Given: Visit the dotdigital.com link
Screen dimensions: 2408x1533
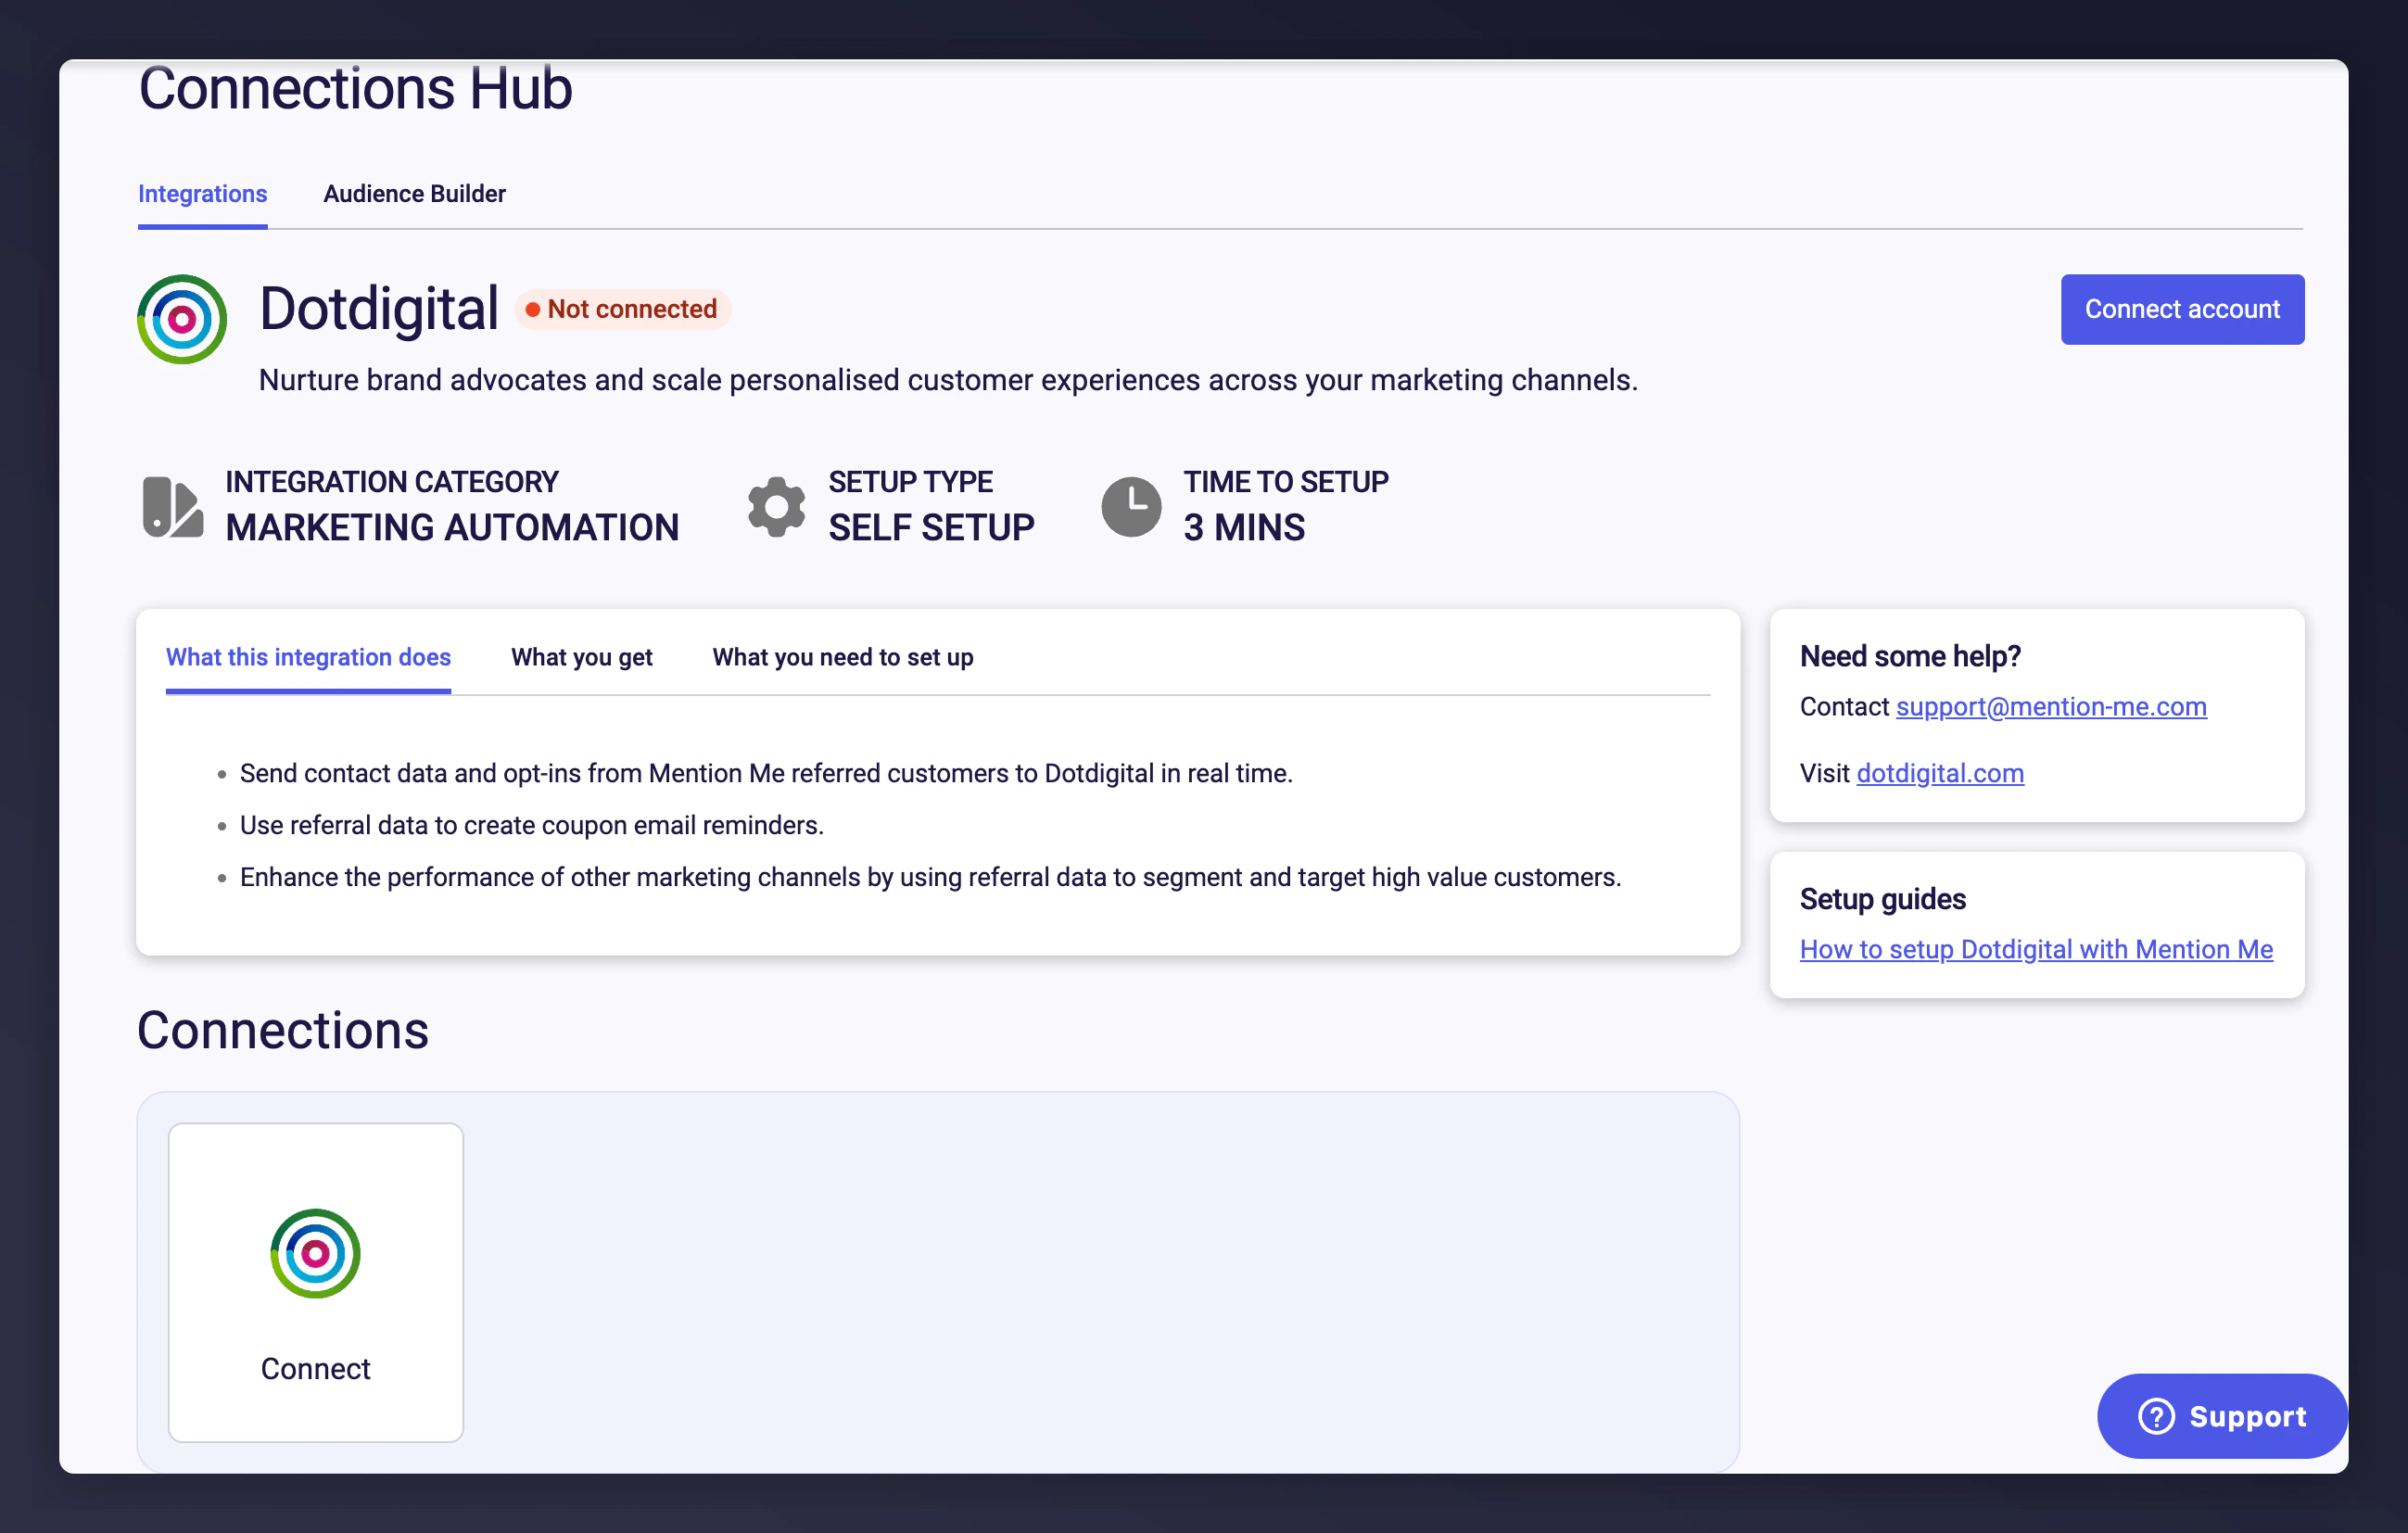Looking at the screenshot, I should coord(1939,773).
